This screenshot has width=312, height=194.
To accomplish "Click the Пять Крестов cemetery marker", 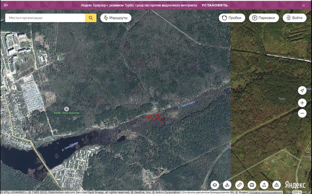I will 66,109.
